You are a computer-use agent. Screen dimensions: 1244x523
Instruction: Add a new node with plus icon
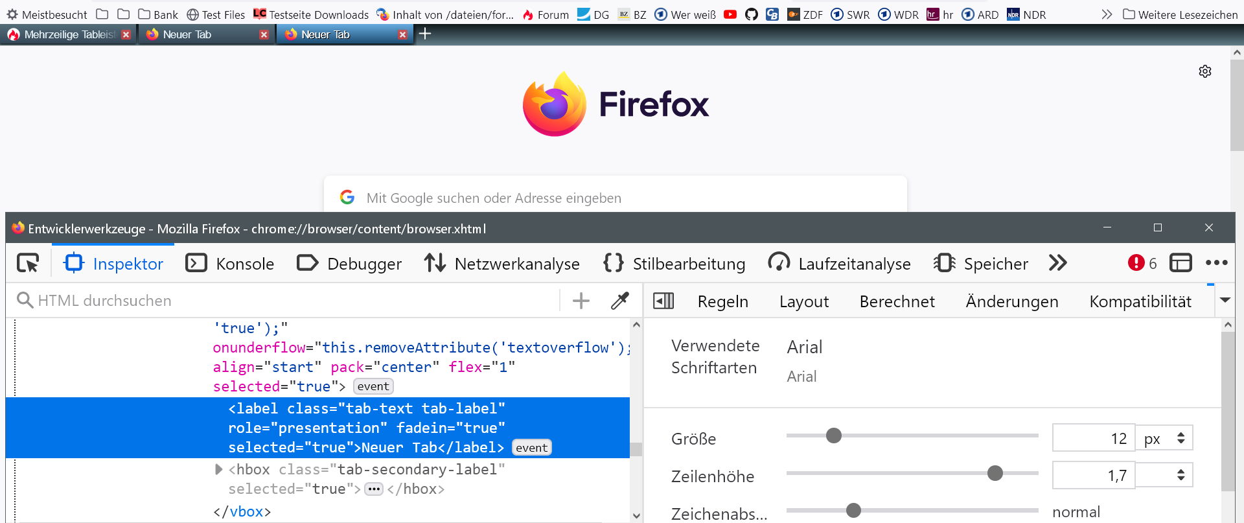[x=581, y=301]
